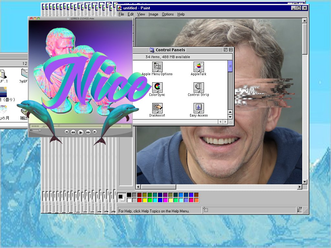Image resolution: width=331 pixels, height=248 pixels.
Task: Click the right arrow of Paint's horizontal scrollbar
Action: pos(300,187)
